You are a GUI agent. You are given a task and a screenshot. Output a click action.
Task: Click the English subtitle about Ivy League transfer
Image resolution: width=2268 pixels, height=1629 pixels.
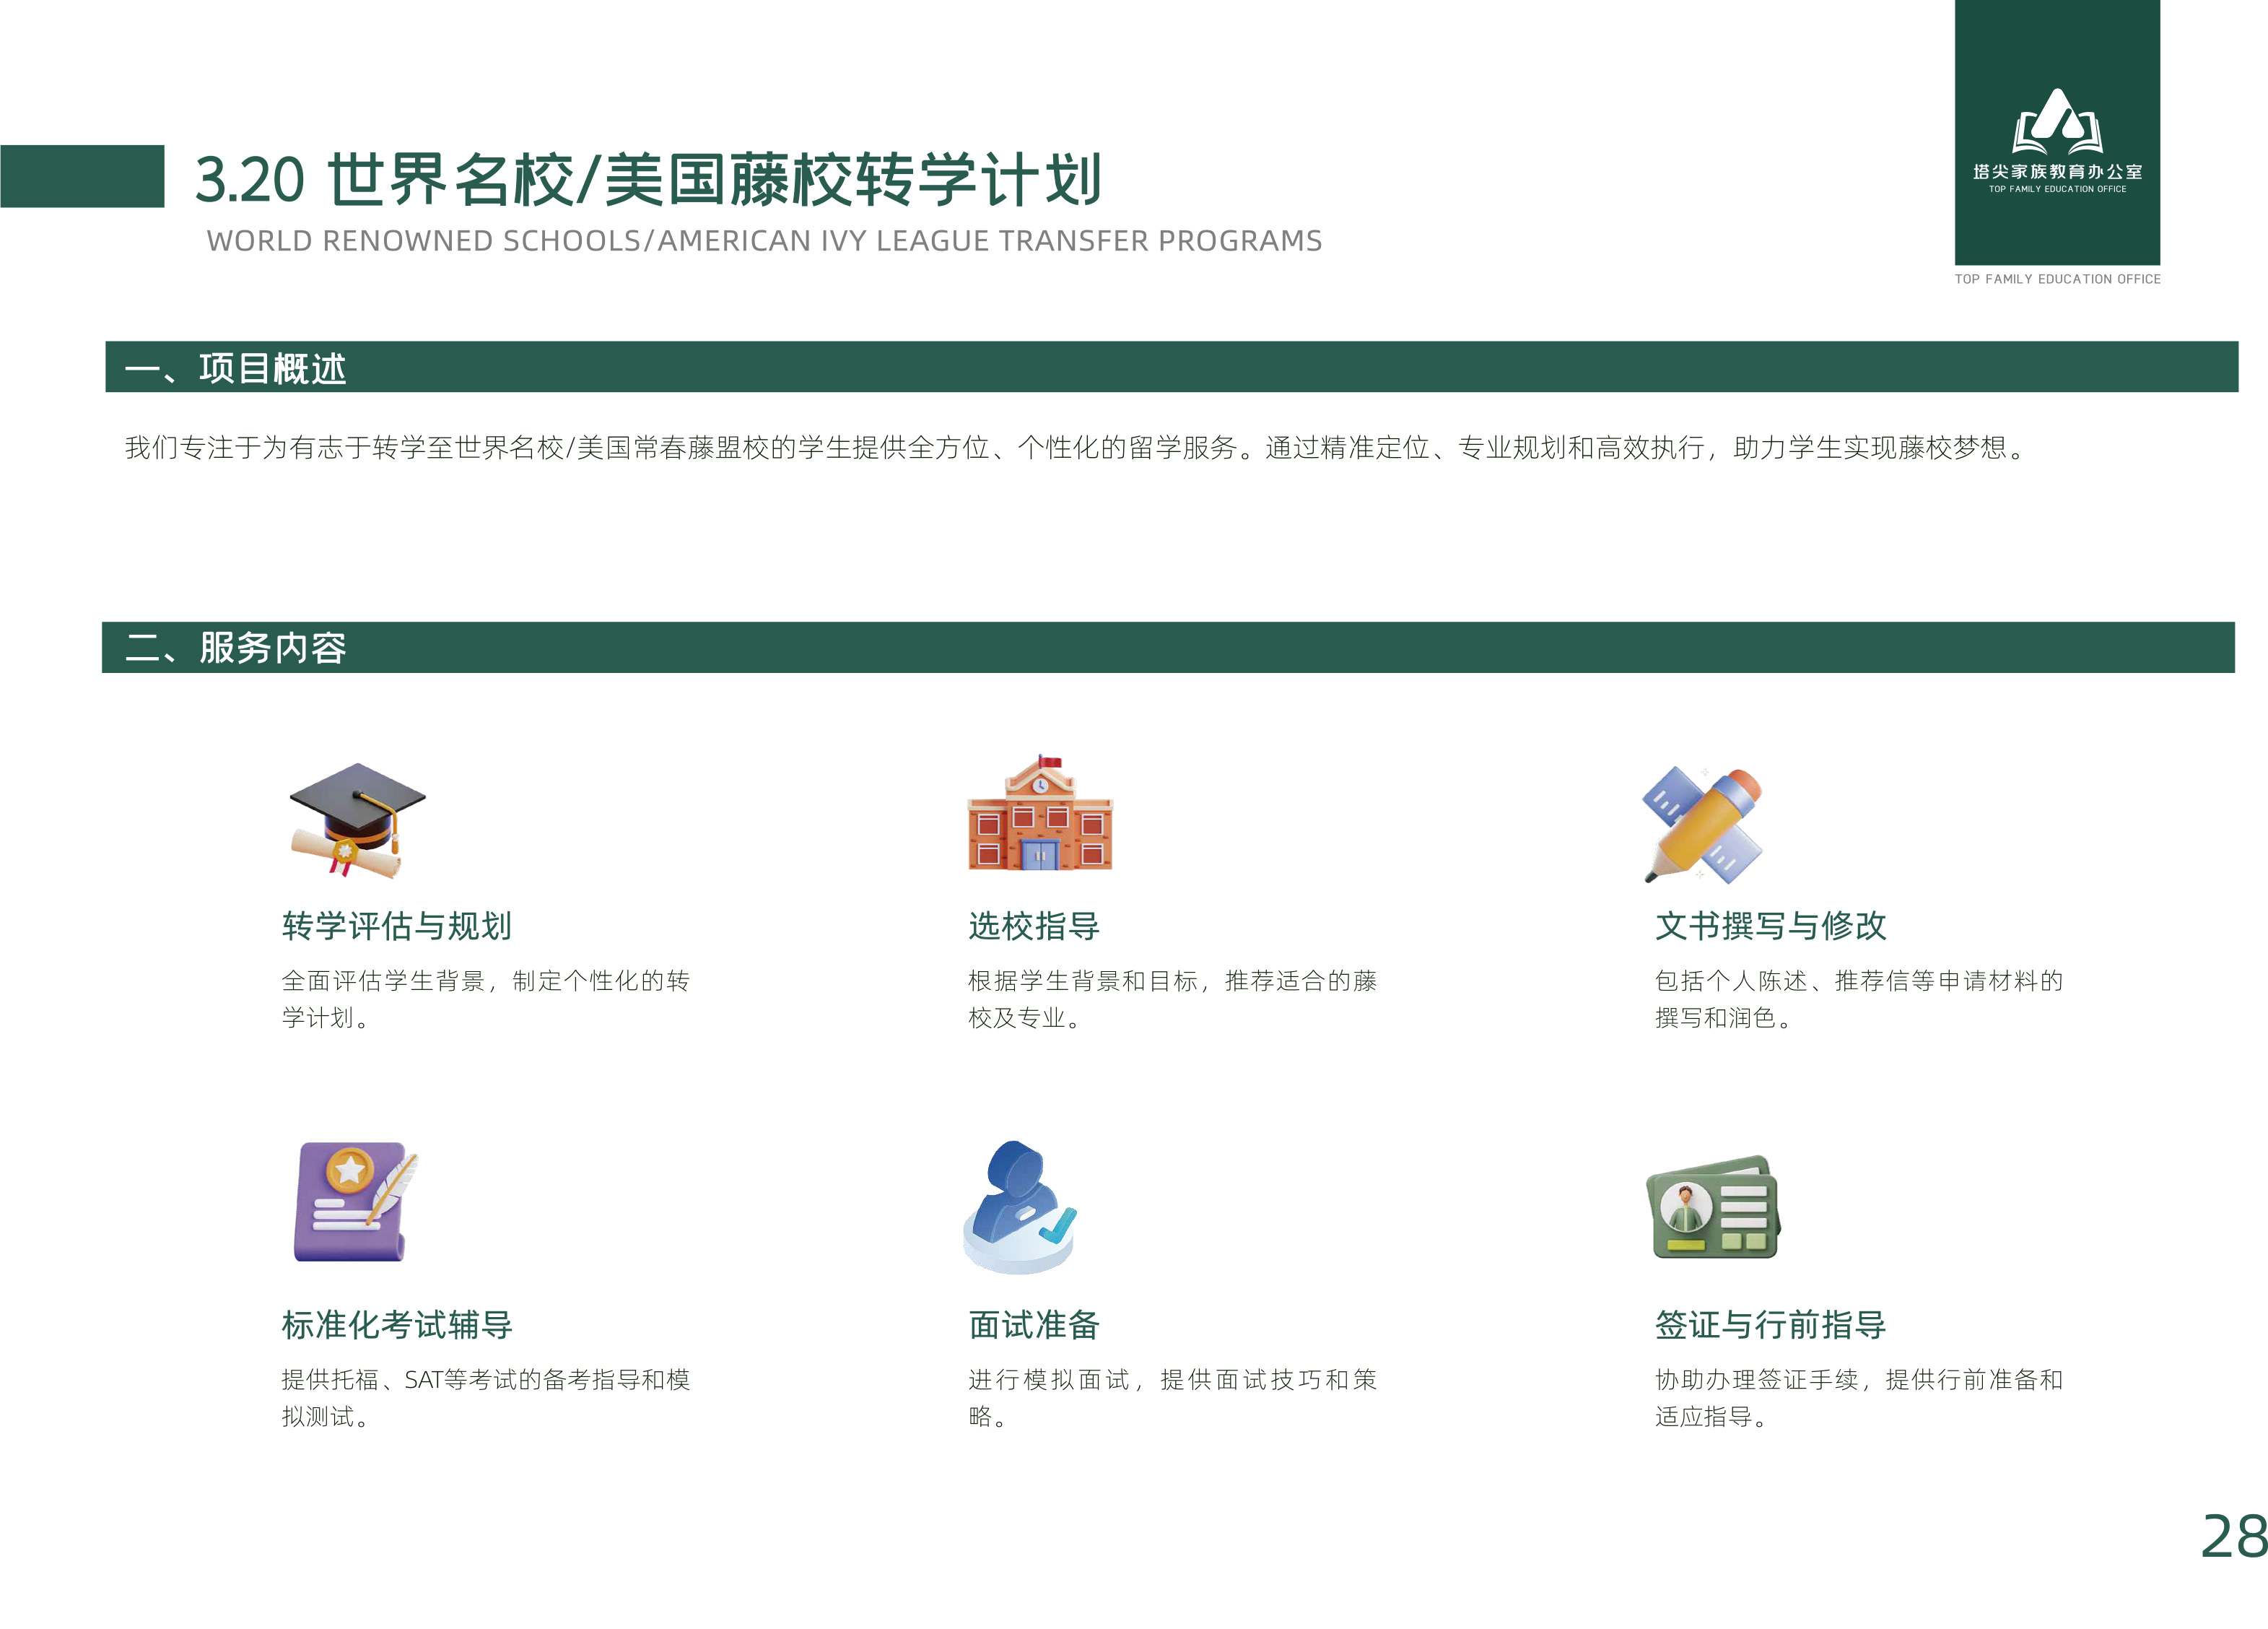click(764, 241)
